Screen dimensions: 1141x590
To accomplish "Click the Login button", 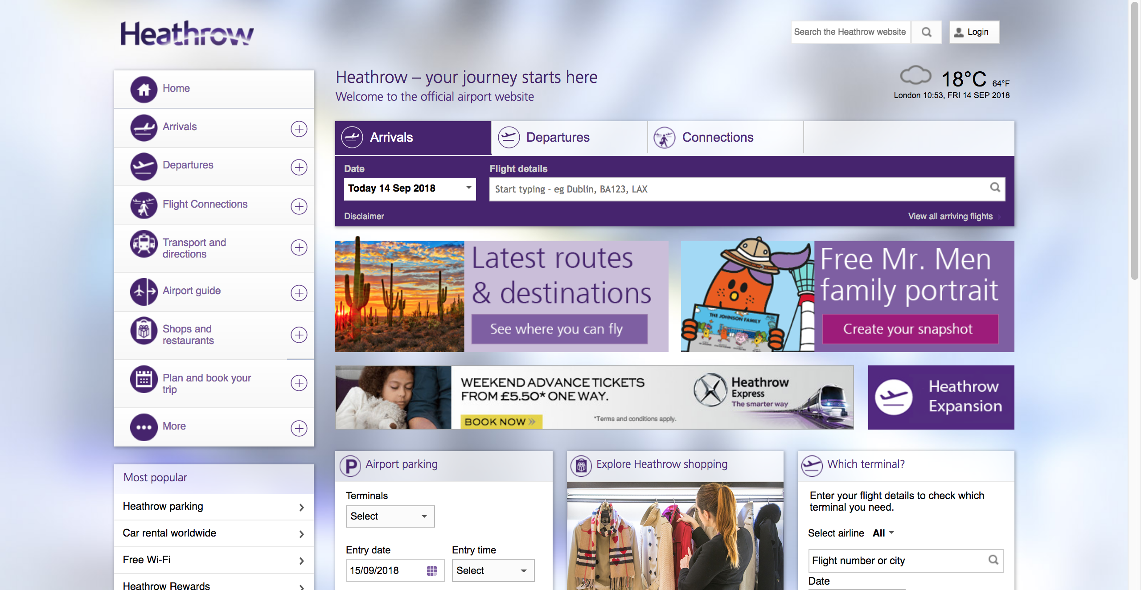I will click(974, 32).
